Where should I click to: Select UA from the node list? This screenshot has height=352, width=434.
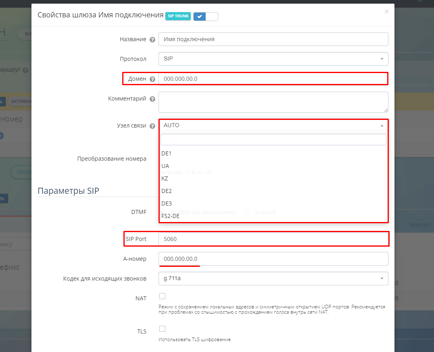165,166
